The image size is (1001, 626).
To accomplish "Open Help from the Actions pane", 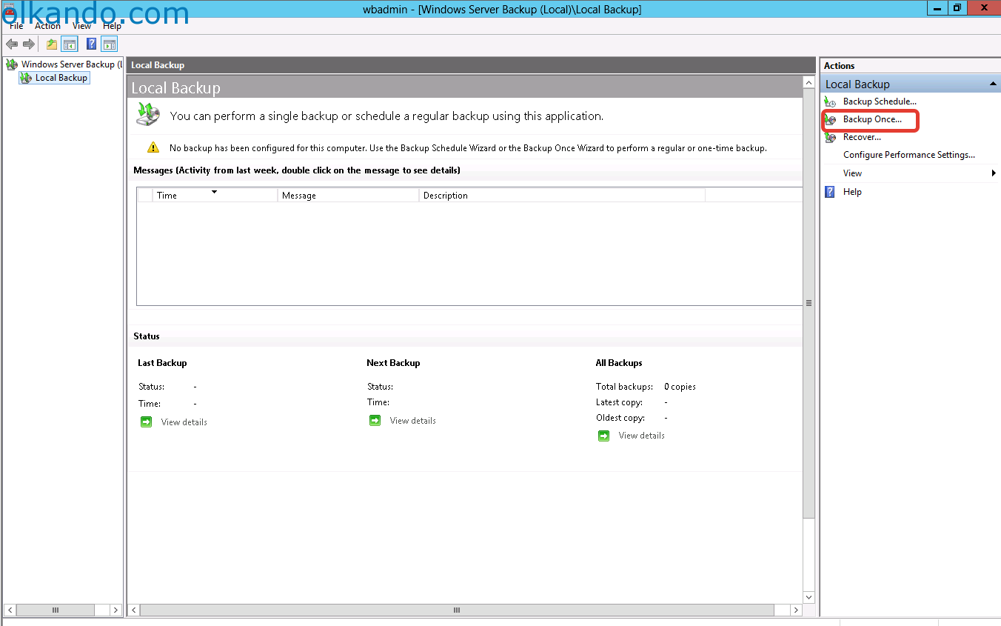I will click(852, 192).
